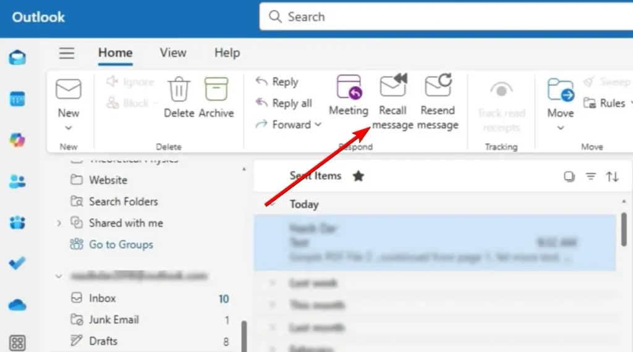
Task: Open the Forward dropdown chevron
Action: click(x=318, y=125)
